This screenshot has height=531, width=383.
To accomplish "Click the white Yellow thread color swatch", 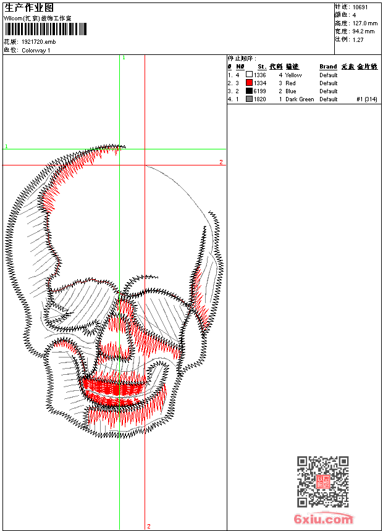I will tap(249, 75).
